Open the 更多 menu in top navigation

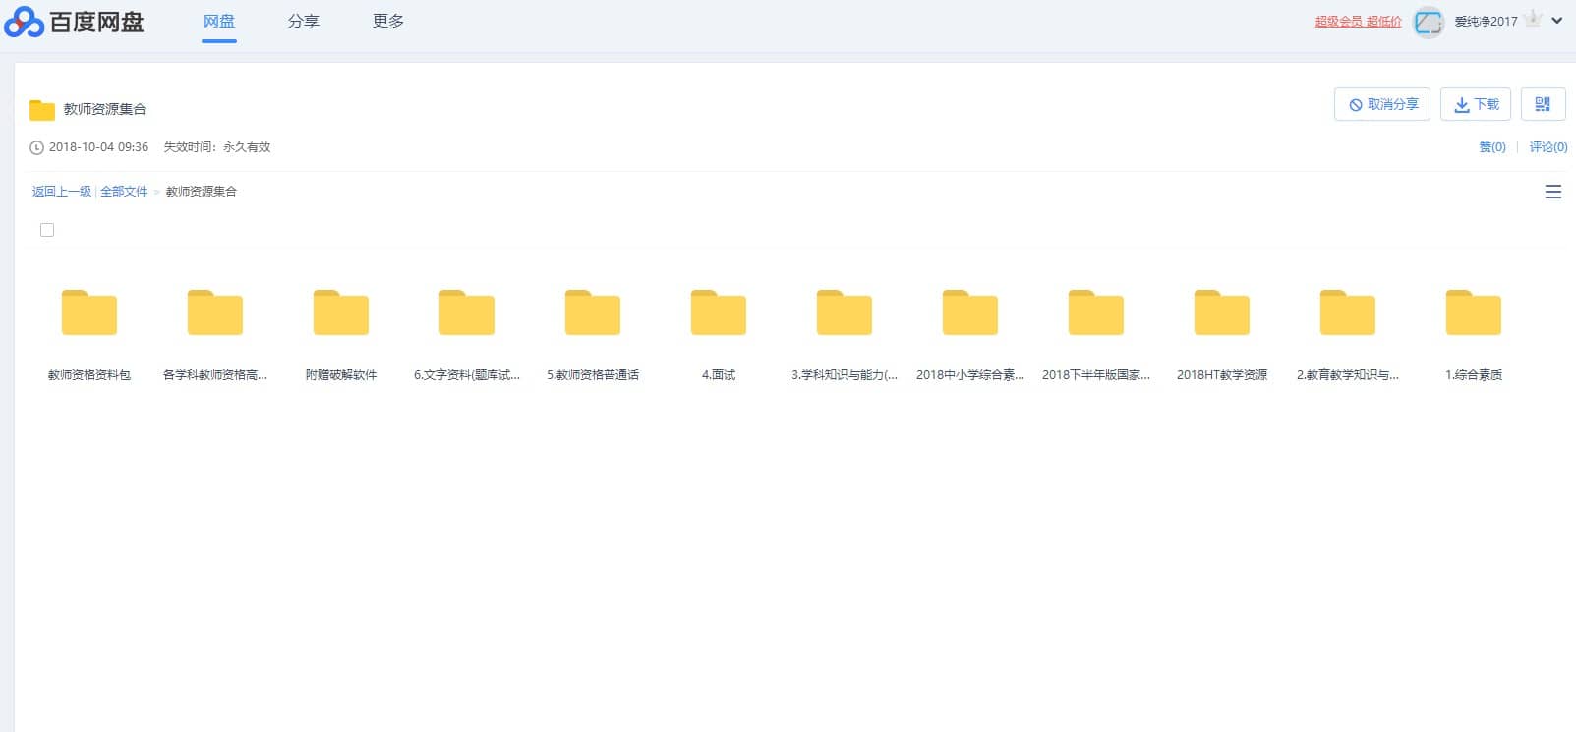[387, 22]
